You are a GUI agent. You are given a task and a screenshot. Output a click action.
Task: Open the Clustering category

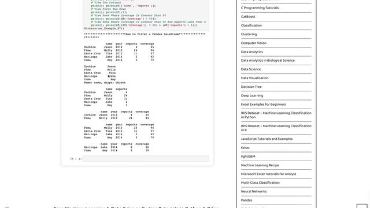coord(249,34)
